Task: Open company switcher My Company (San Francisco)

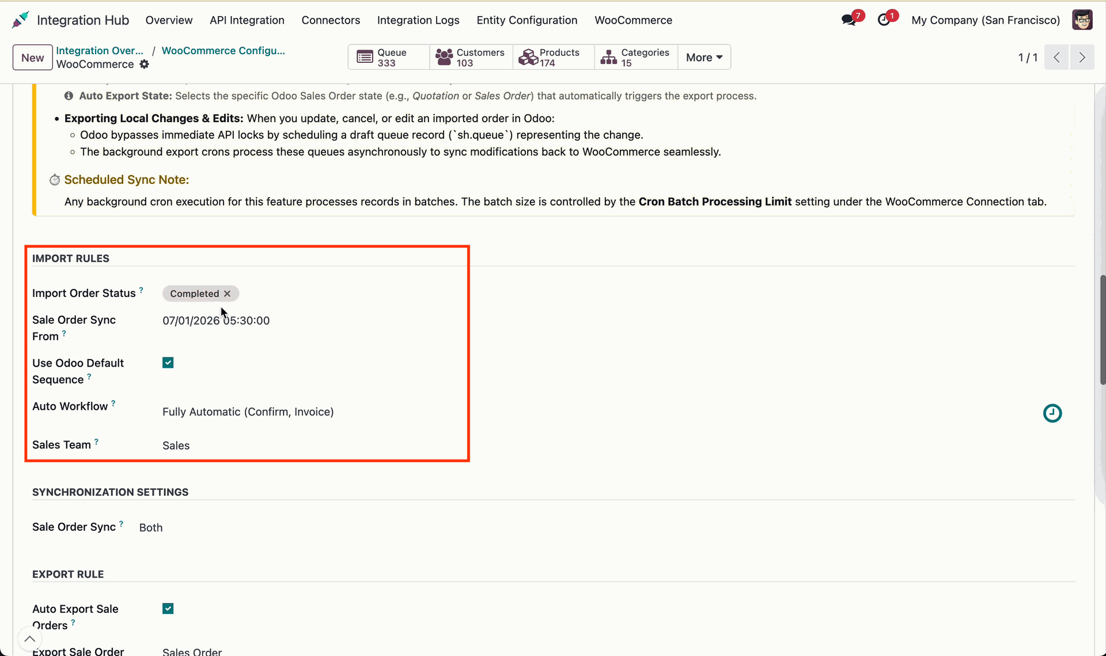Action: click(985, 20)
